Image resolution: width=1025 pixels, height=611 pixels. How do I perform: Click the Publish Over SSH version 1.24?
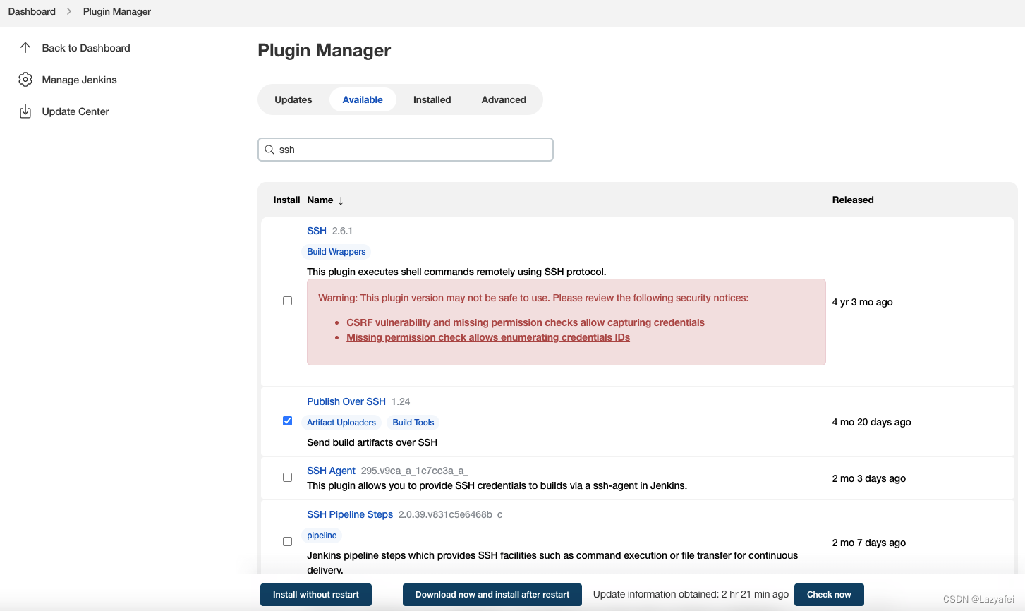click(401, 401)
